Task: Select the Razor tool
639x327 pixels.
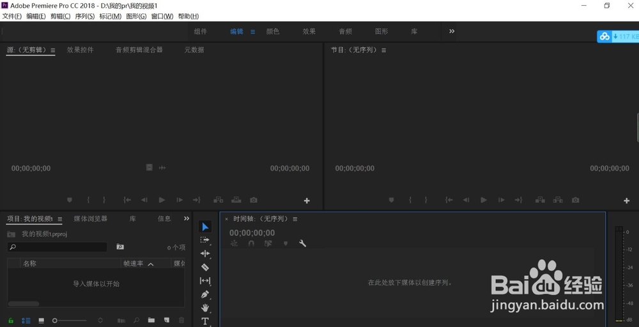Action: 205,267
